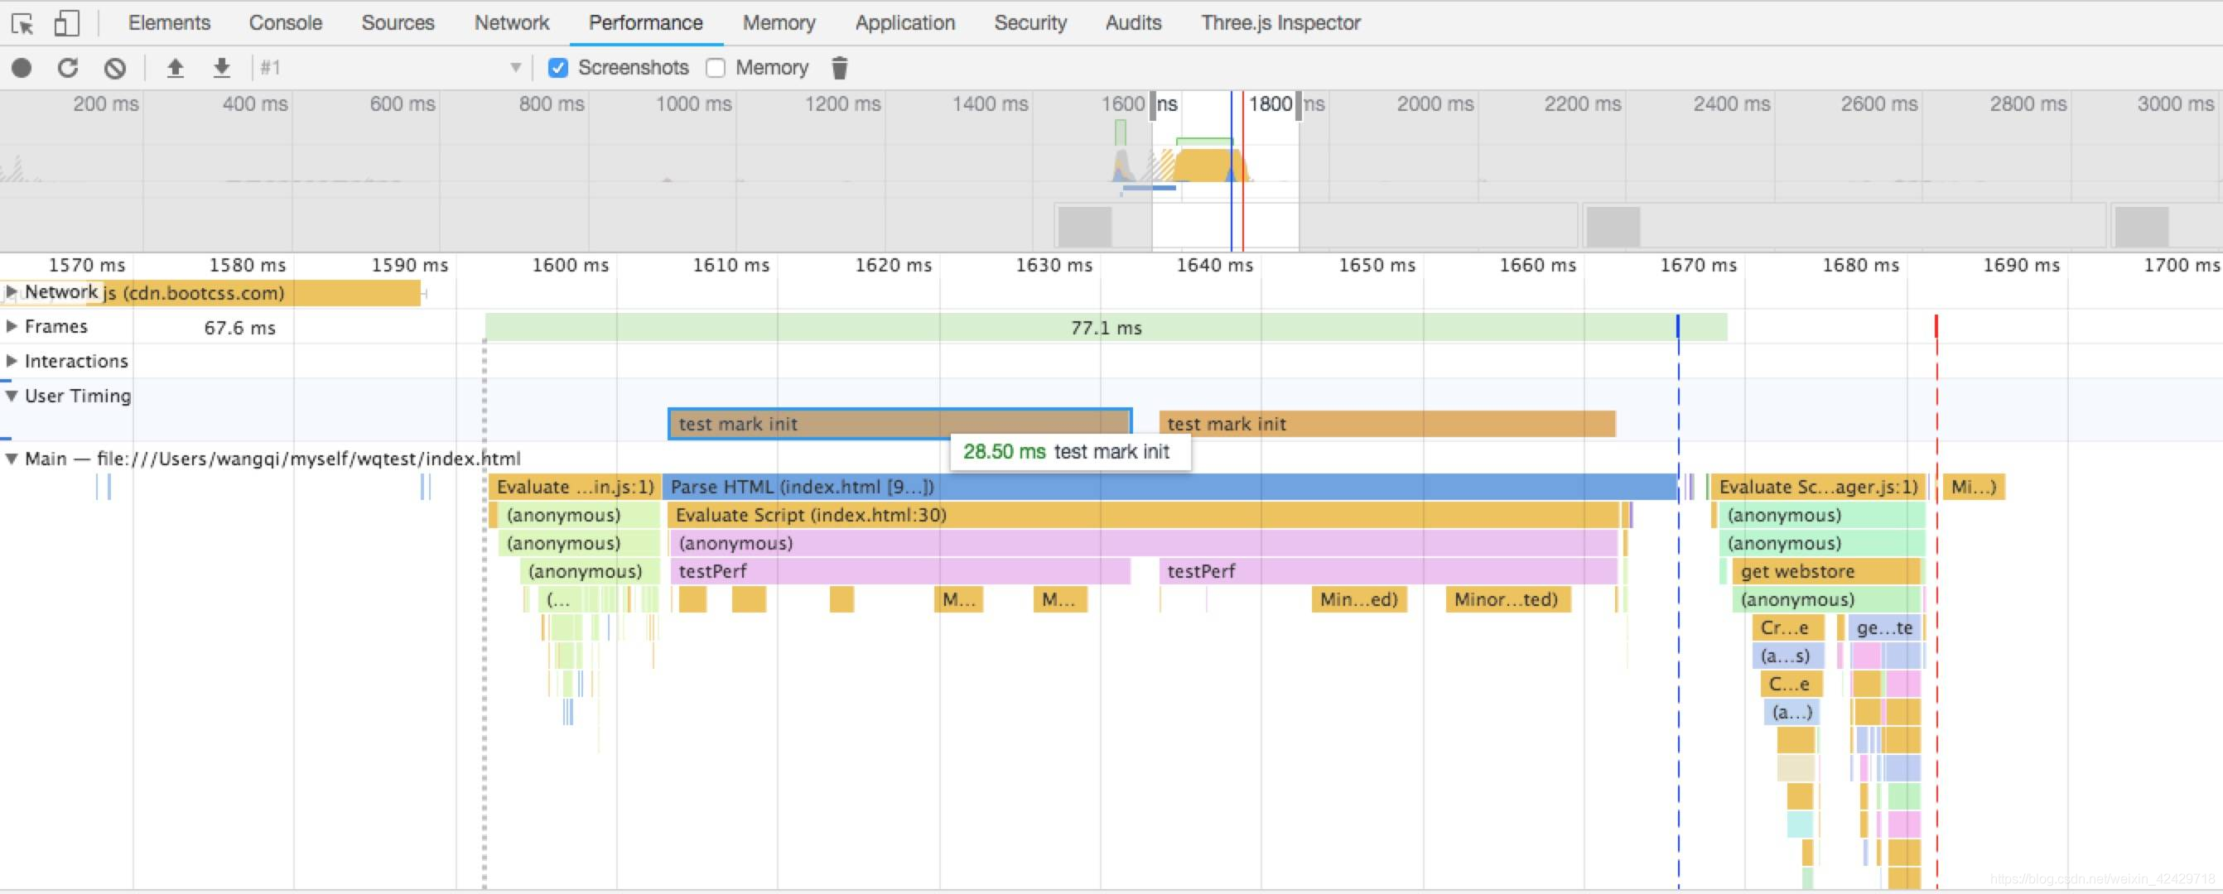Click the right overview selection handle
The image size is (2223, 894).
click(x=1299, y=106)
